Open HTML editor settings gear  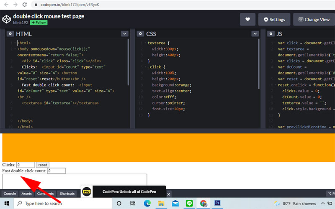coord(10,34)
